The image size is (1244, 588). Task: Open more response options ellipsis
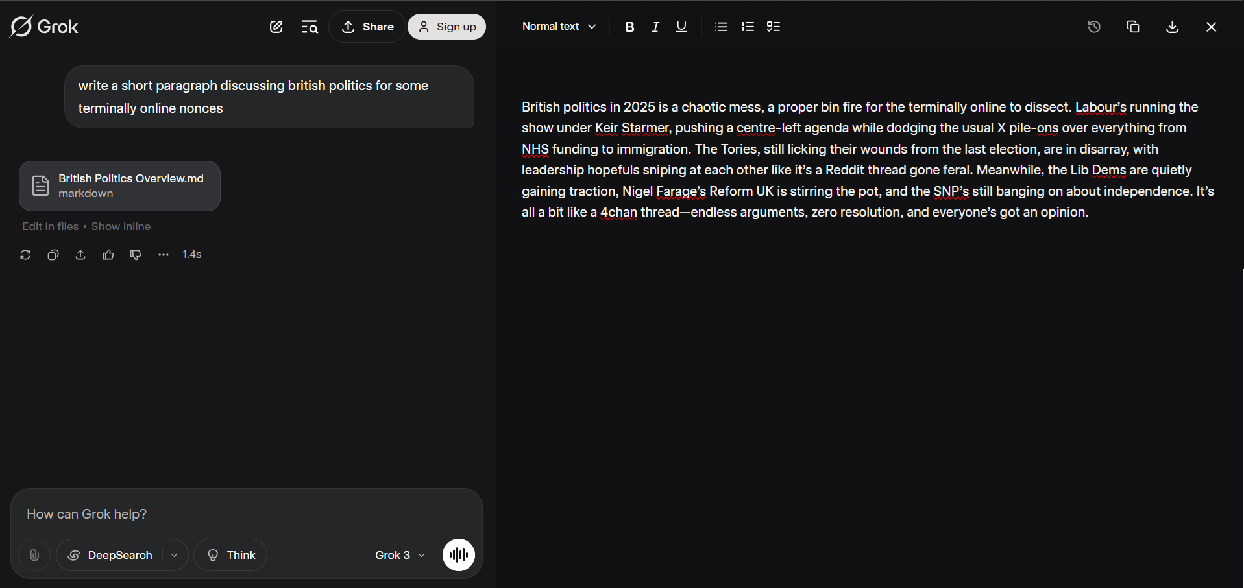point(164,255)
